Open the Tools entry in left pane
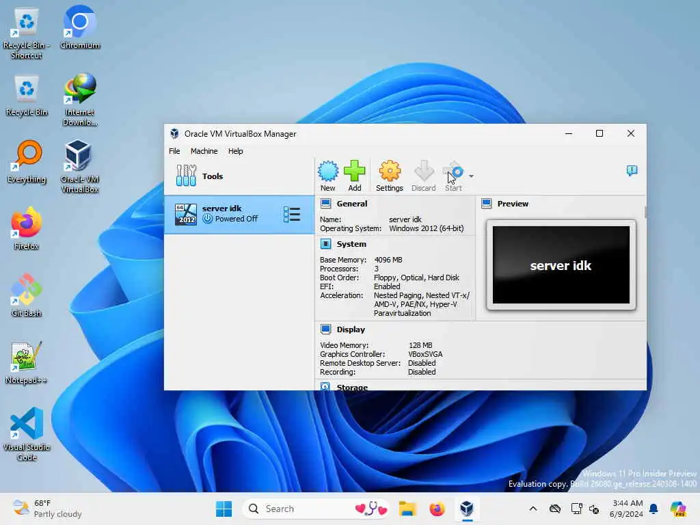The width and height of the screenshot is (700, 525). [239, 176]
